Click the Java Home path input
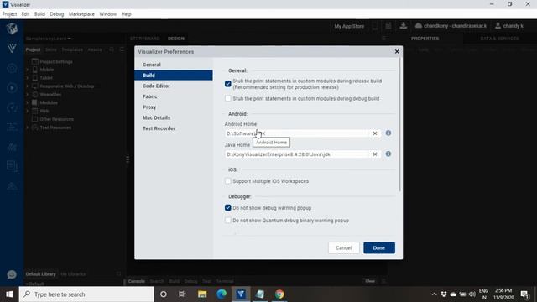537x302 pixels. 296,154
